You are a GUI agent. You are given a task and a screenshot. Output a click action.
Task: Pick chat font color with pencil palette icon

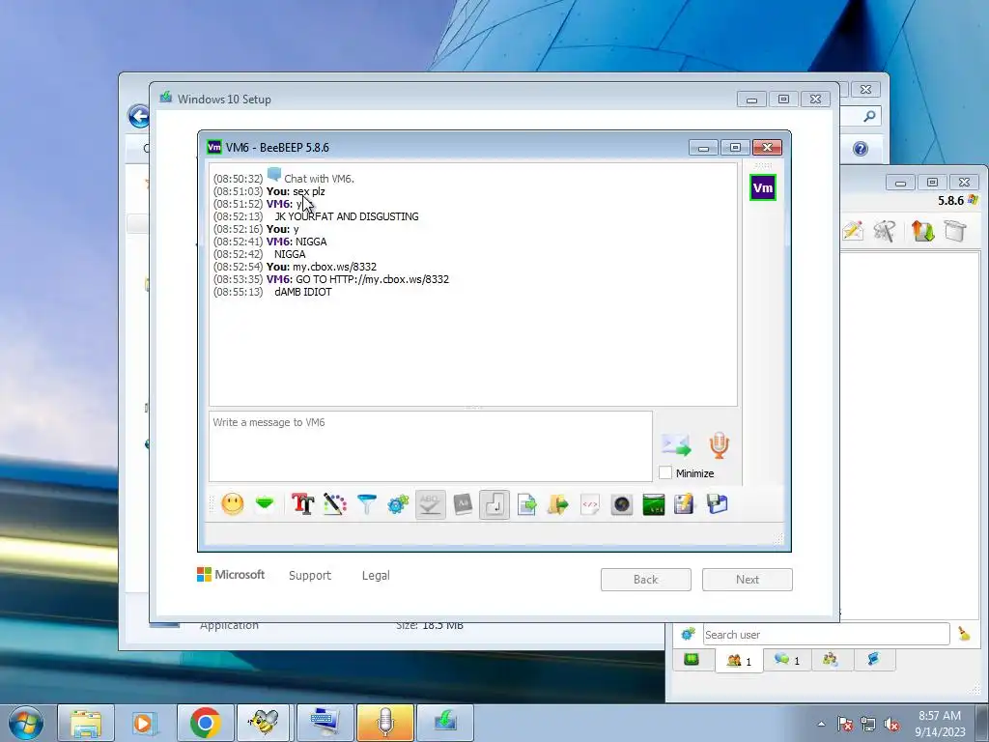[x=335, y=504]
